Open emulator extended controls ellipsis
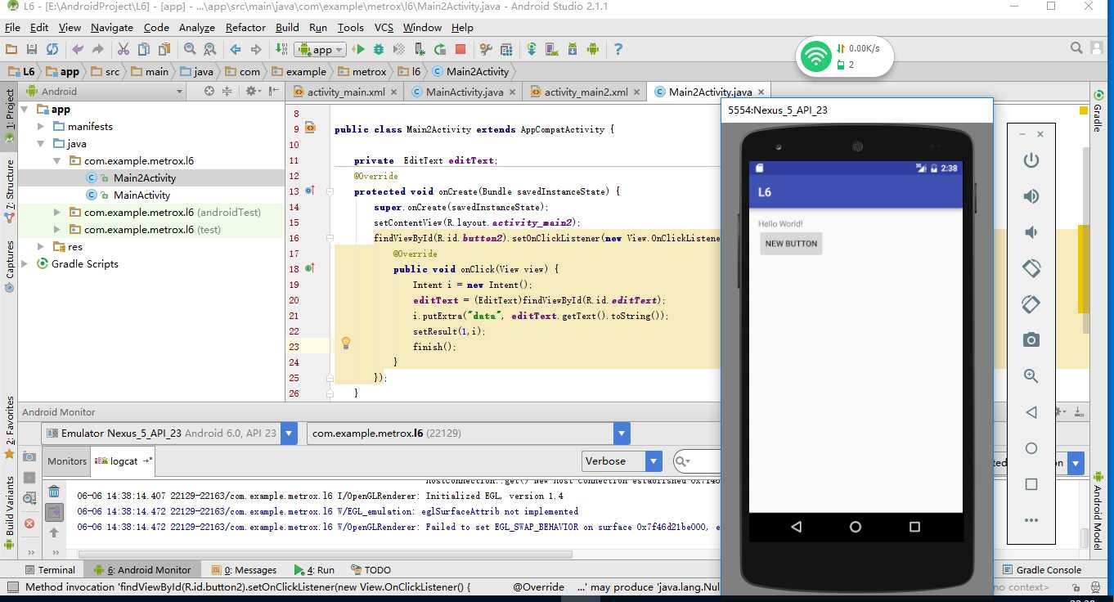Screen dimensions: 1114x602 coord(1031,520)
